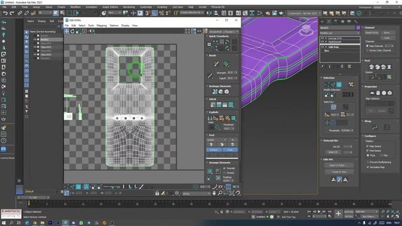Image resolution: width=402 pixels, height=226 pixels.
Task: Click purple object color swatch
Action: [x=358, y=28]
